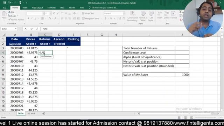
Task: Switch to the Data tab
Action: [62, 8]
